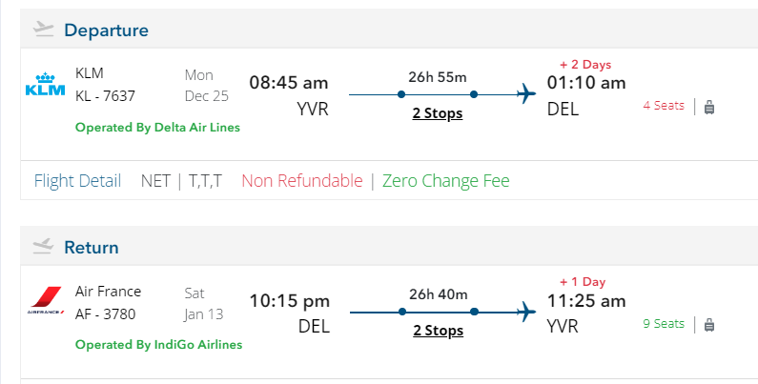This screenshot has width=758, height=384.
Task: Show the 2 Stops details for departure flight
Action: tap(438, 113)
